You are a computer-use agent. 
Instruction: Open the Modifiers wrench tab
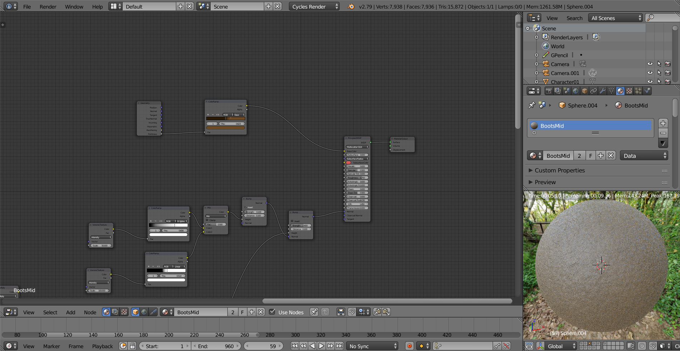pyautogui.click(x=602, y=91)
